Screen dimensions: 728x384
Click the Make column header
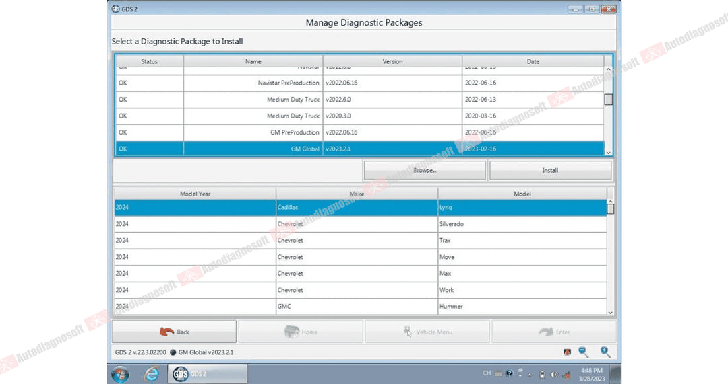[x=357, y=194]
